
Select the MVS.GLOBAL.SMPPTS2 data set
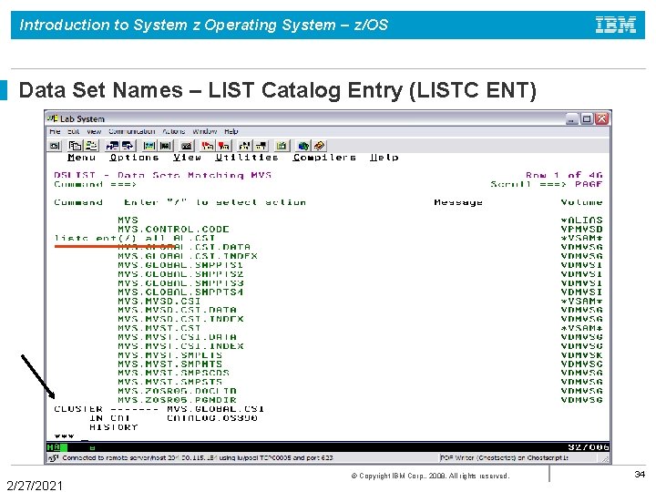[180, 274]
